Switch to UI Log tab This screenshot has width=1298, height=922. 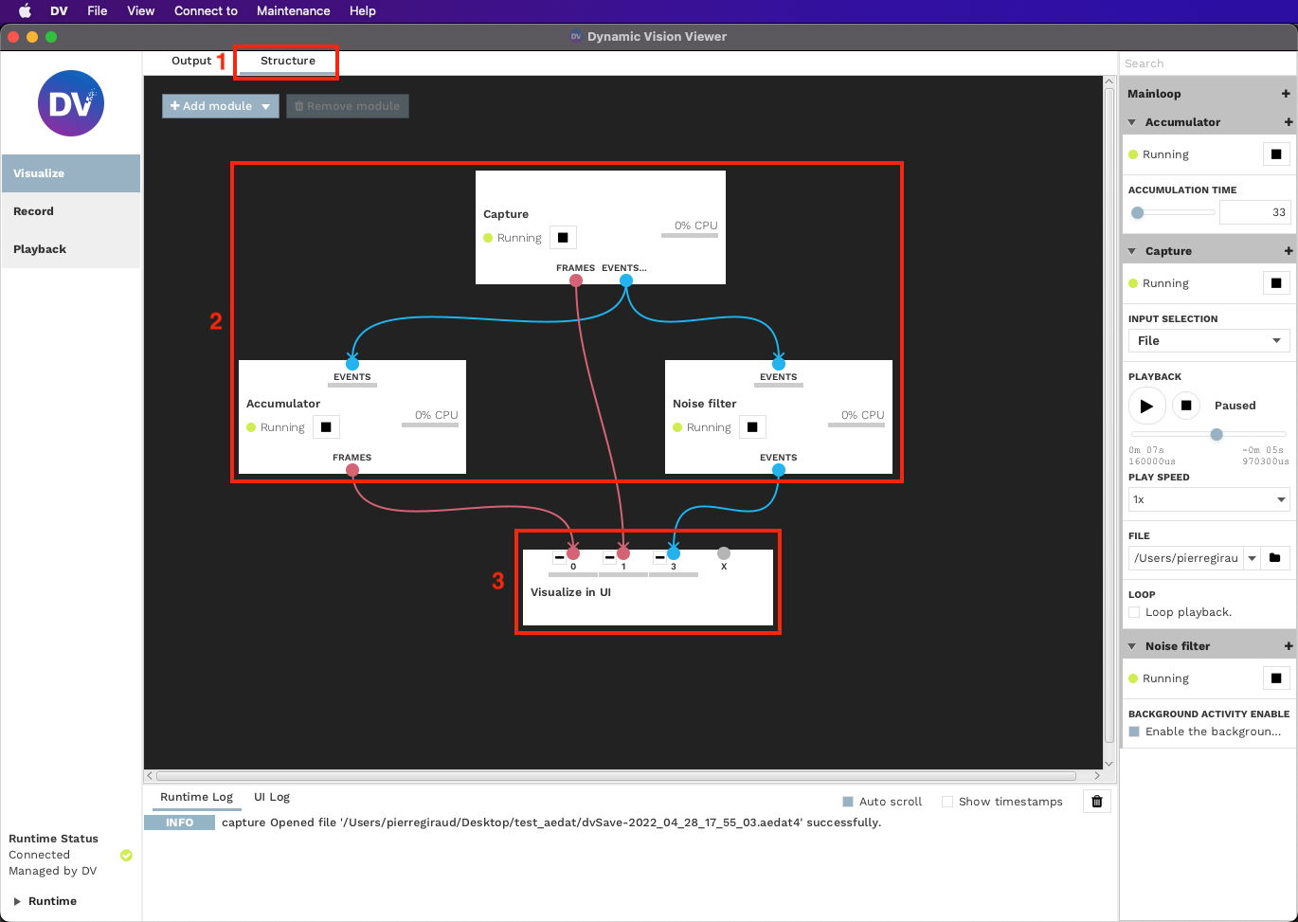pos(272,797)
